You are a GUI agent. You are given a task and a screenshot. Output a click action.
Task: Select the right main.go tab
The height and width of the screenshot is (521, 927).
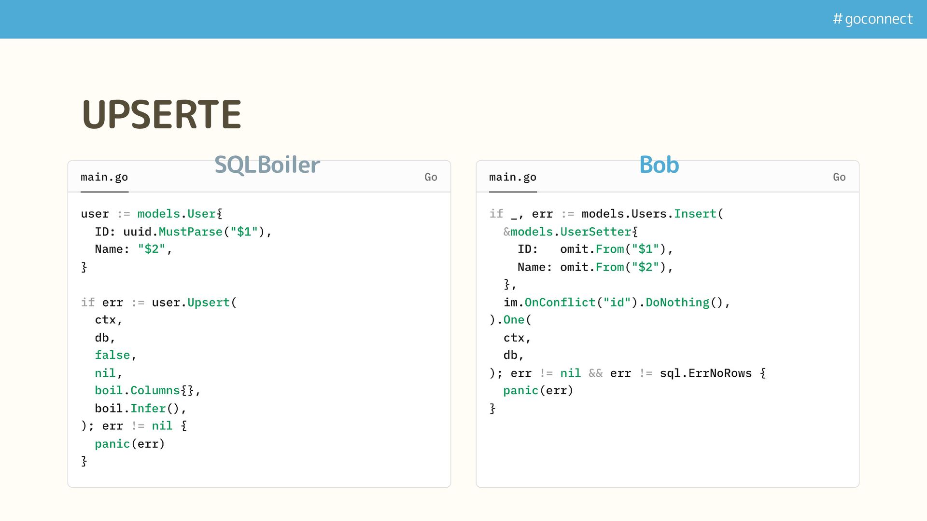pyautogui.click(x=512, y=177)
